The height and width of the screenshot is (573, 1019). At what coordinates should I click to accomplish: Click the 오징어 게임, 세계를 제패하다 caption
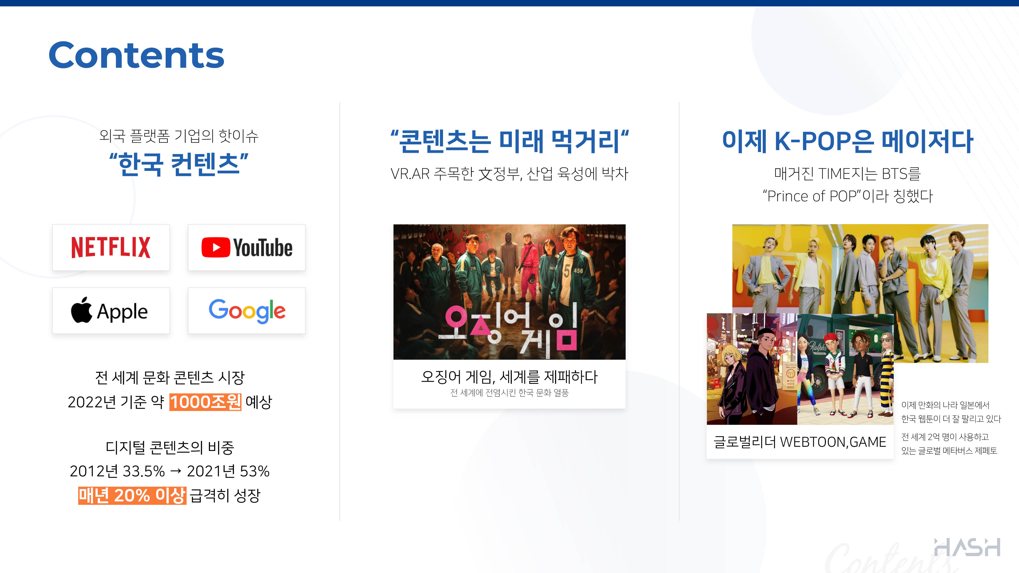[x=509, y=376]
